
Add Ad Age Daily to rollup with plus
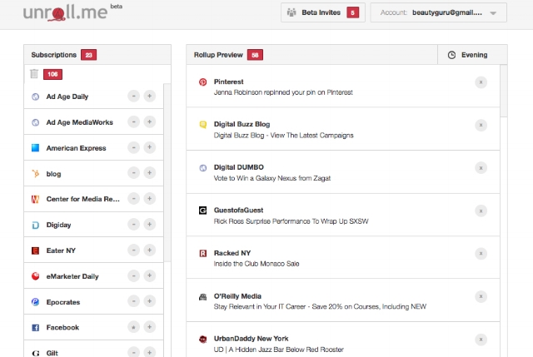(x=149, y=97)
